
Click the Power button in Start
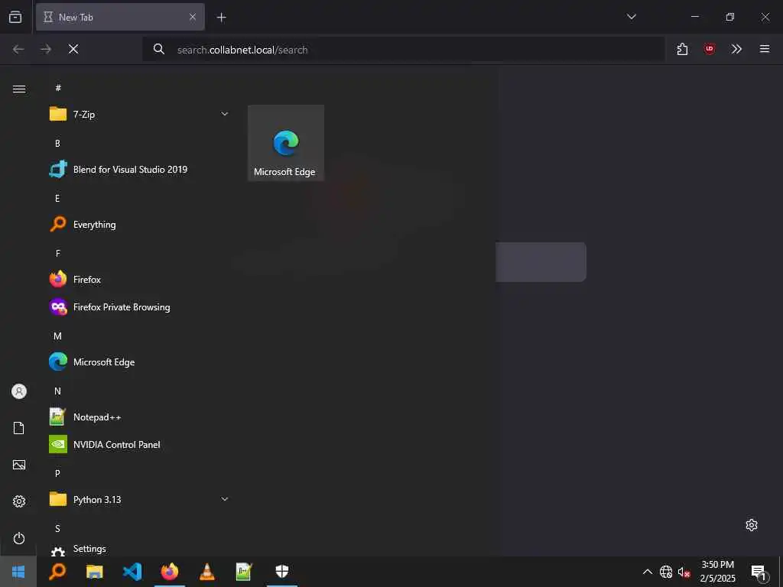[19, 538]
